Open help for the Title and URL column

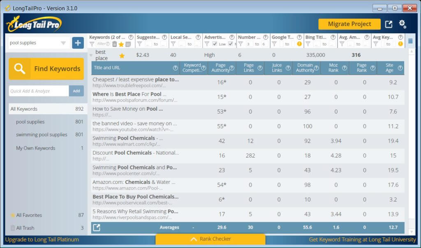click(175, 68)
